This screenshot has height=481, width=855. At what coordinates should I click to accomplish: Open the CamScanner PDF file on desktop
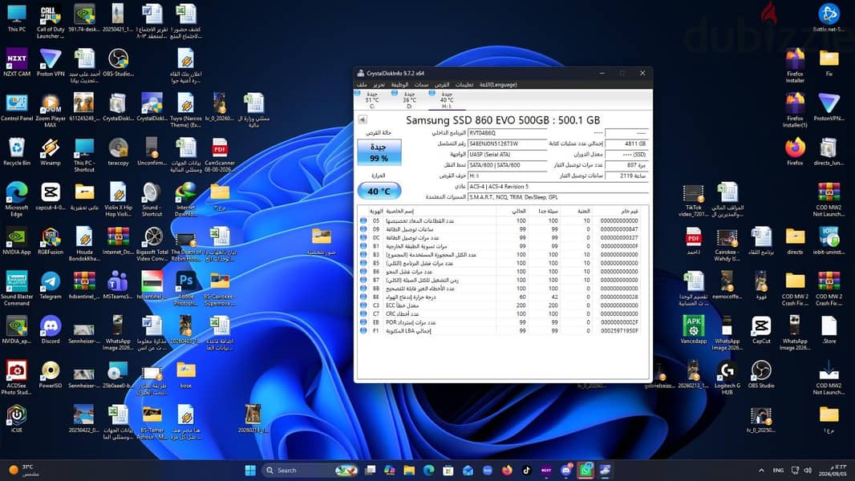tap(220, 156)
